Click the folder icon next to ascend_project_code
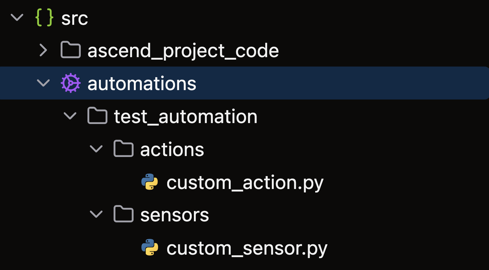This screenshot has height=270, width=489. click(x=71, y=50)
